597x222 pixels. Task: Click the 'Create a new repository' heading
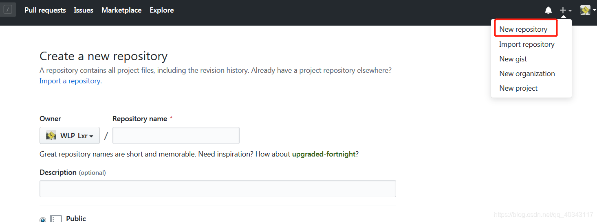pos(104,56)
